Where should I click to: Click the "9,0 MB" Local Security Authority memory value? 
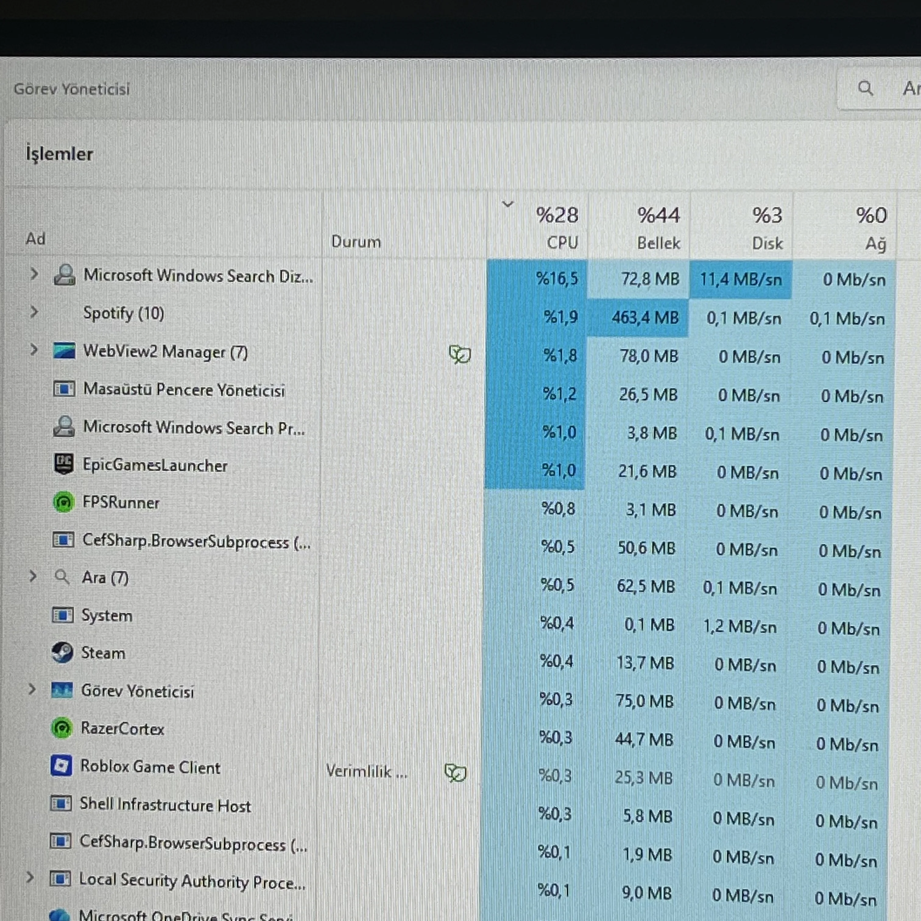coord(646,893)
